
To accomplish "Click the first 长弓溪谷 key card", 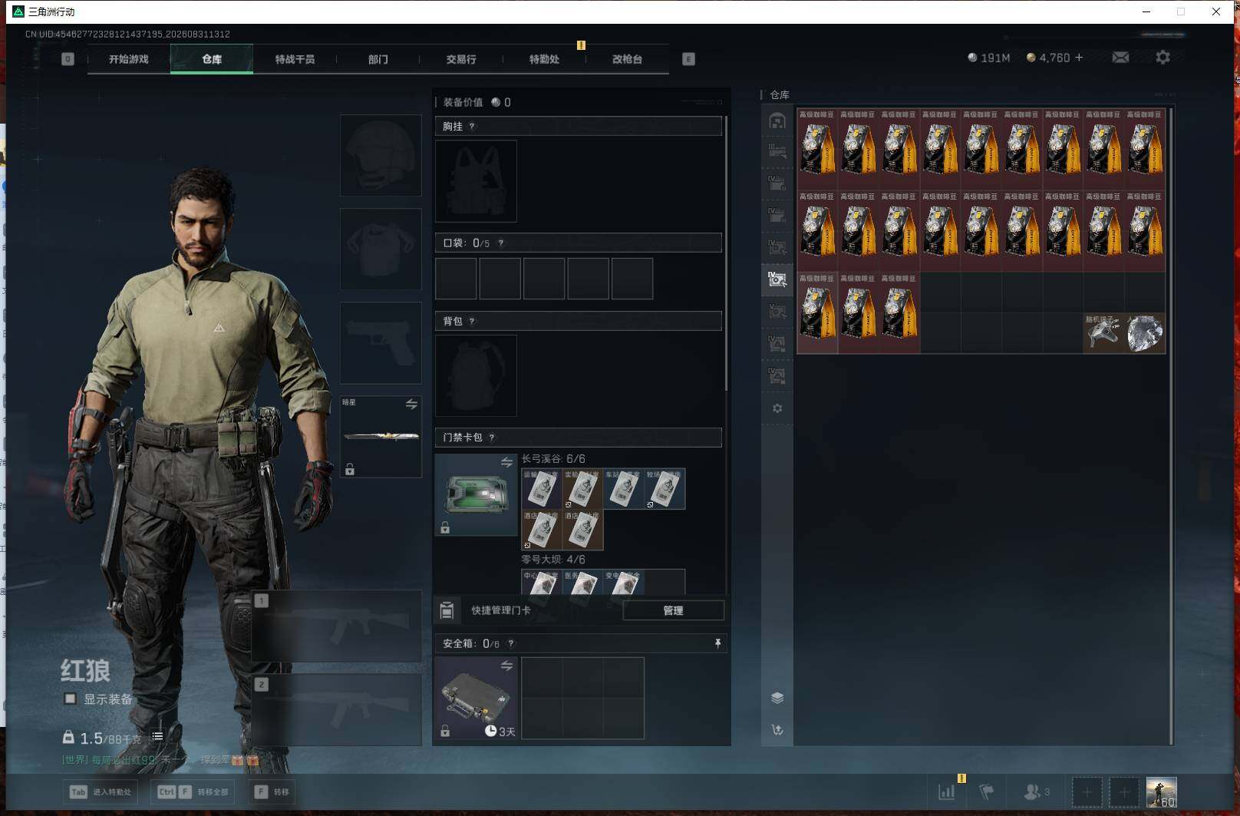I will (542, 489).
